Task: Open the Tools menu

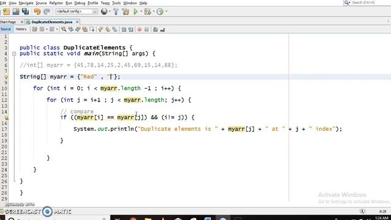Action: [x=116, y=3]
